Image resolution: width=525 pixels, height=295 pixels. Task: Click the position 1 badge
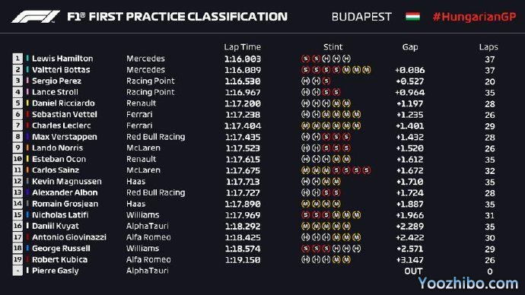[x=17, y=59]
